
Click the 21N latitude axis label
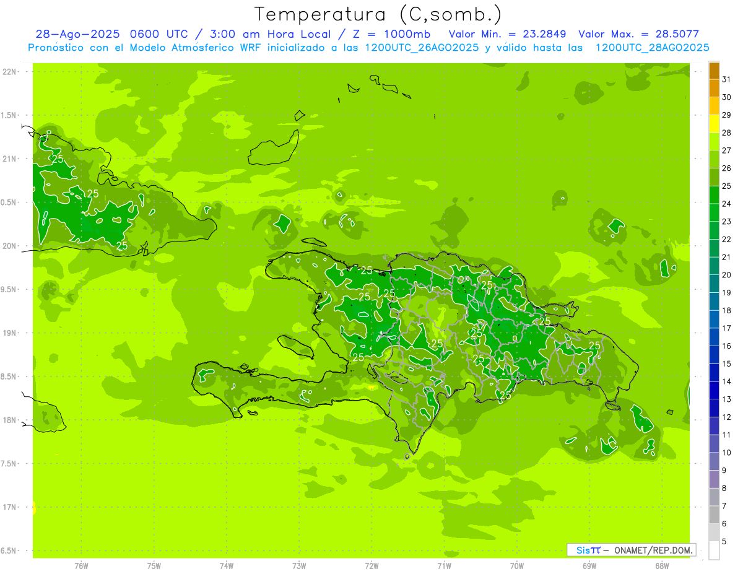(x=10, y=159)
